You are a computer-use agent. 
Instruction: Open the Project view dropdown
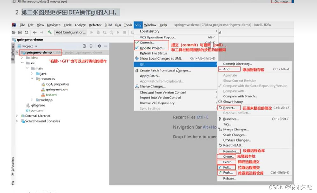[36, 46]
